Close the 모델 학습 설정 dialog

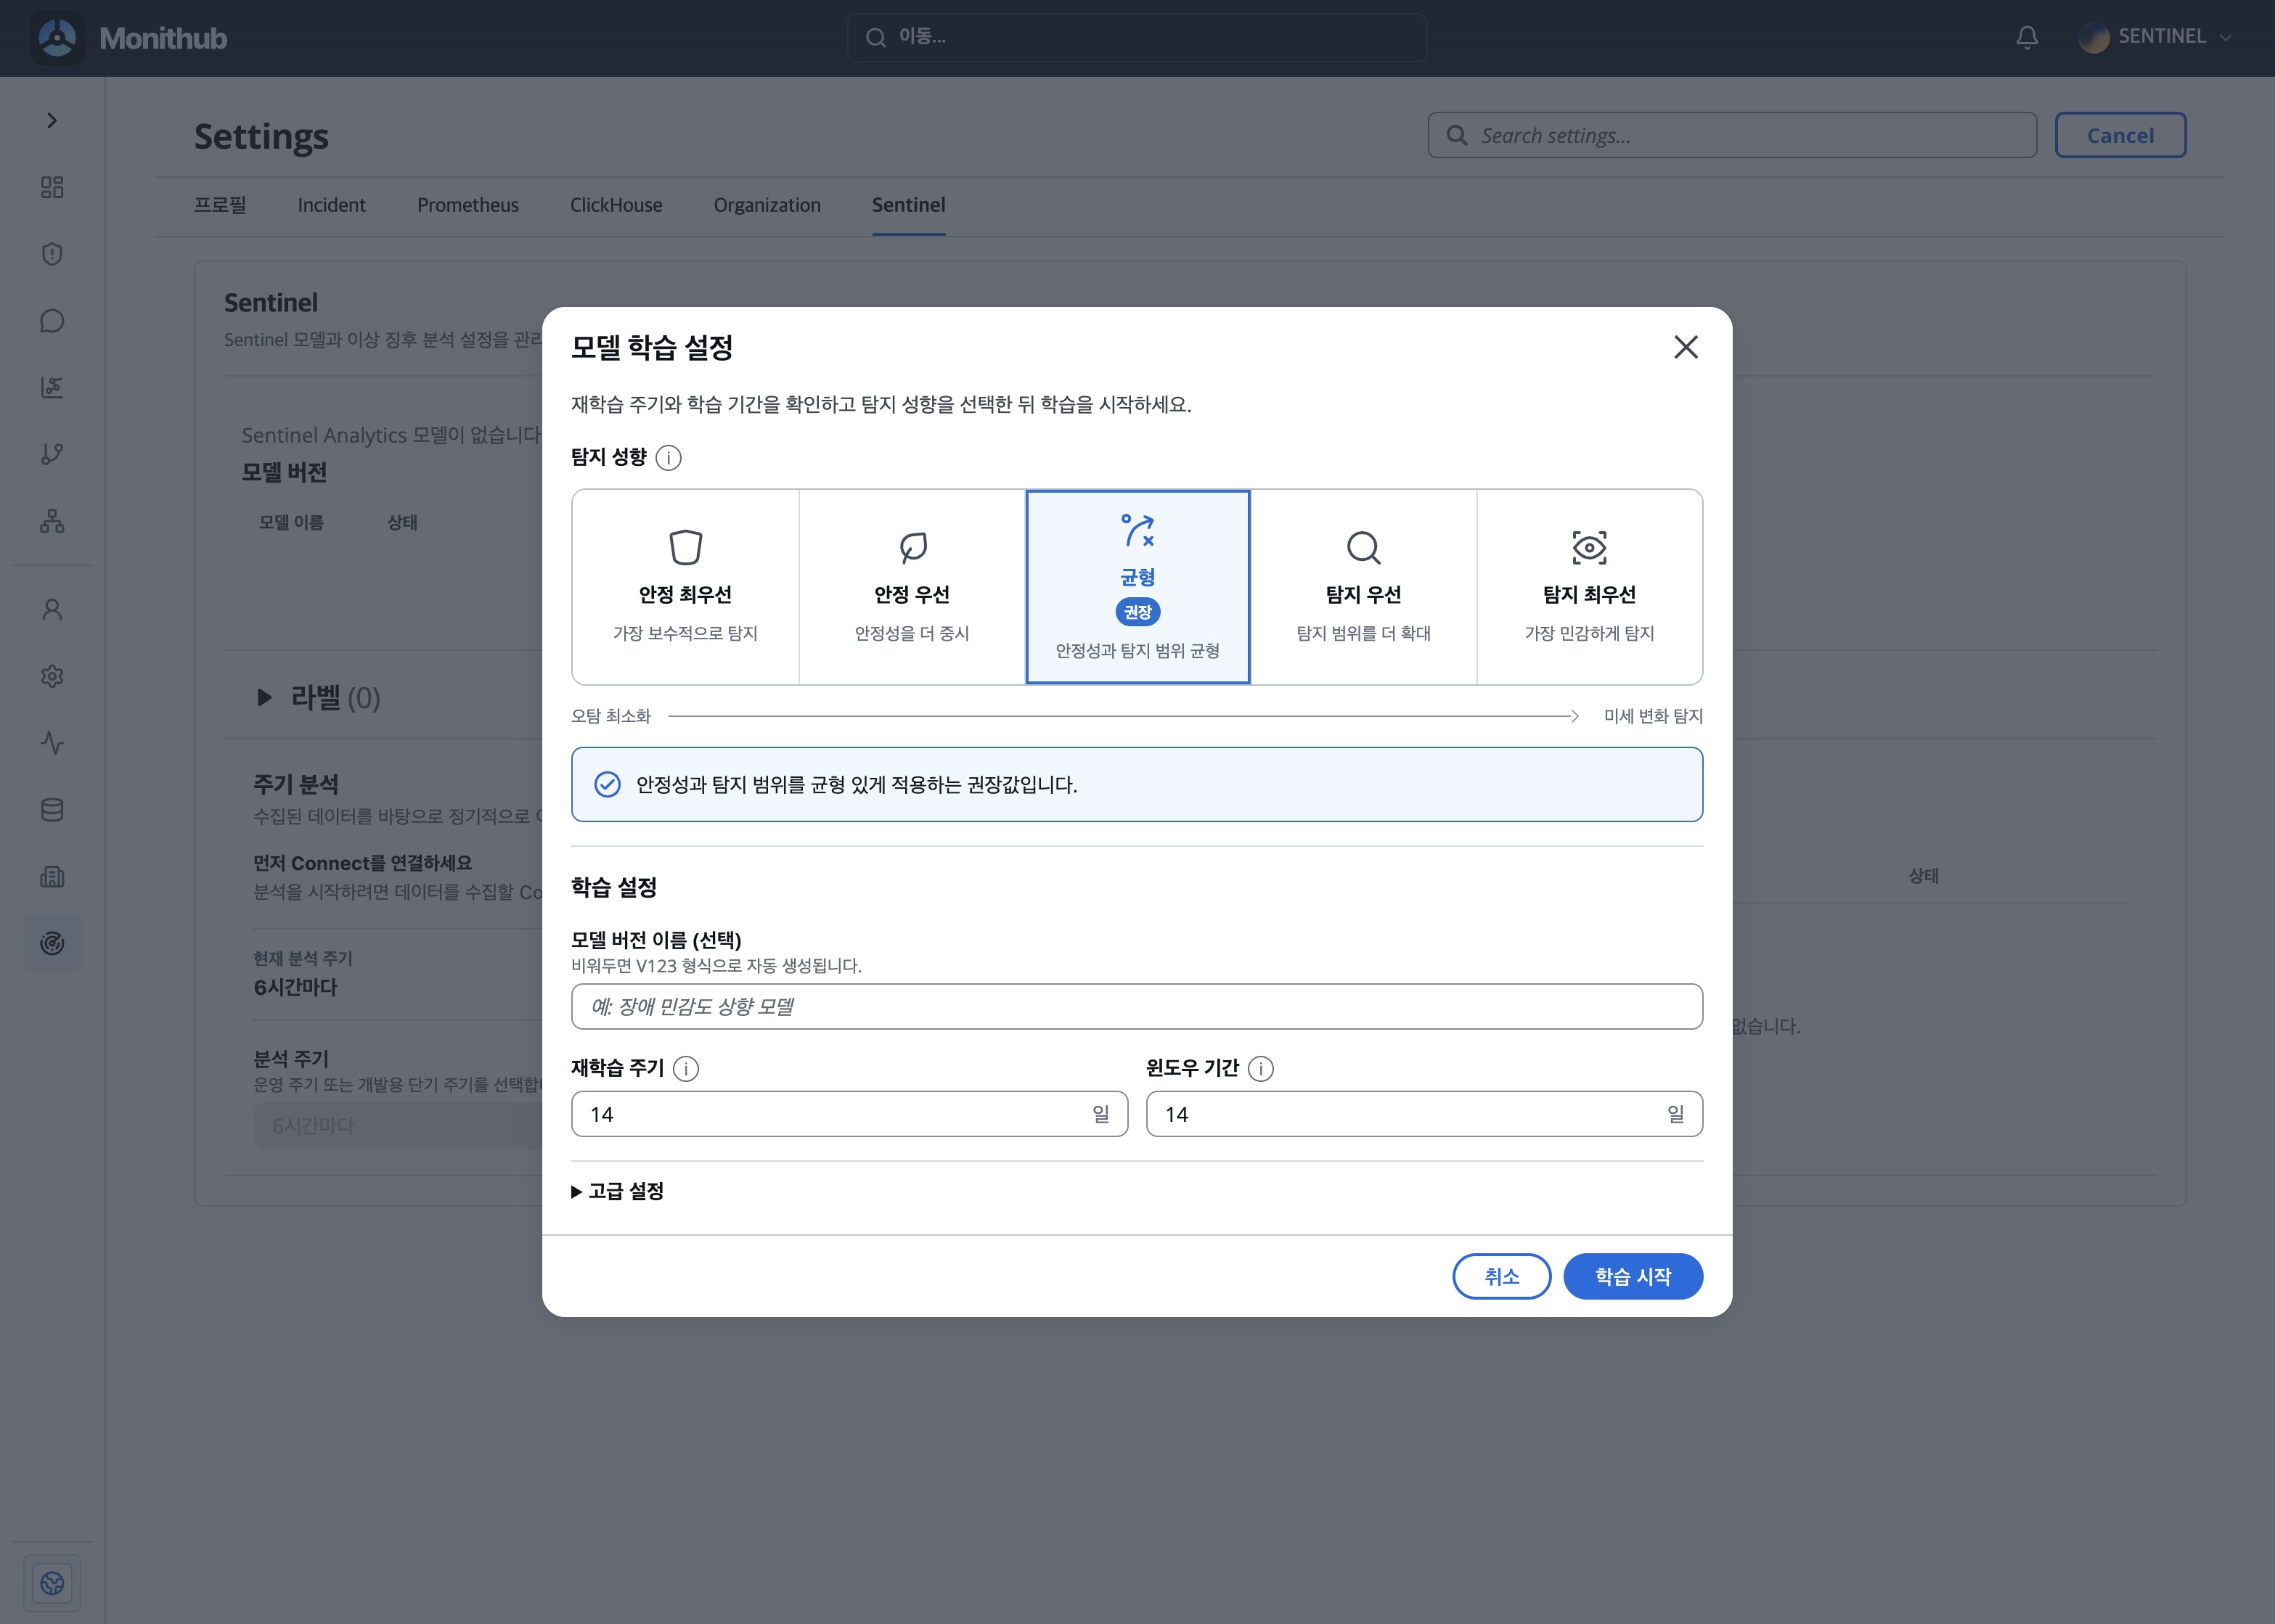[1686, 347]
